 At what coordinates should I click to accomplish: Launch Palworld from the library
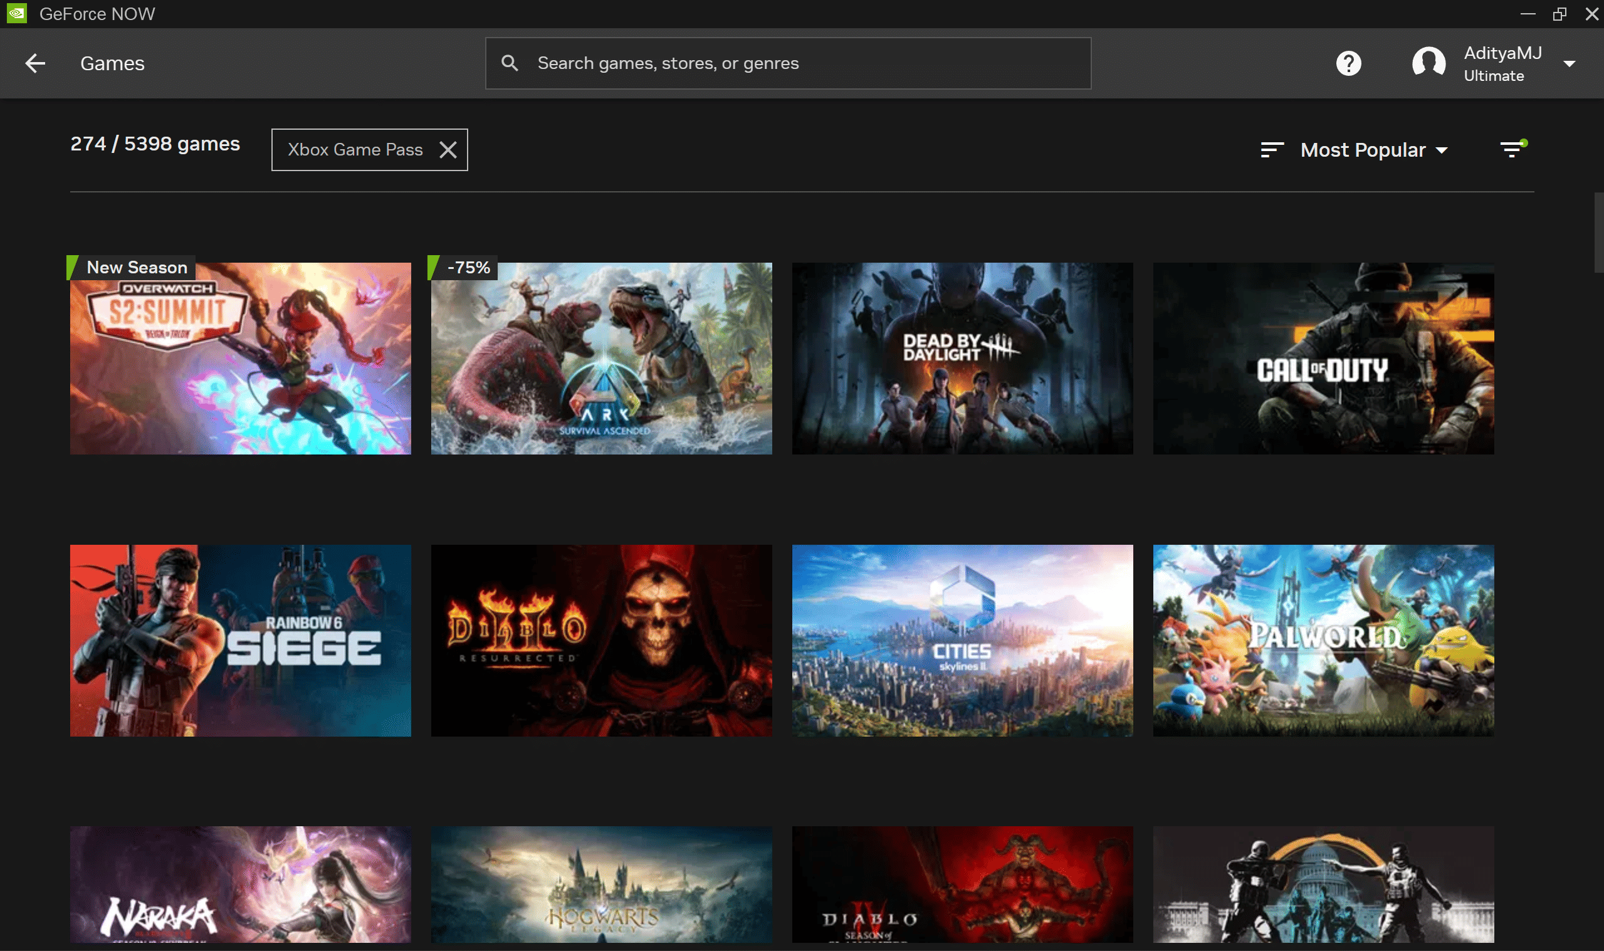coord(1323,641)
